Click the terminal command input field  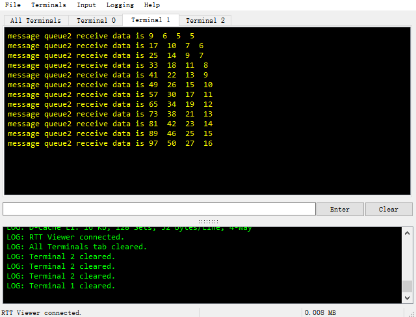pyautogui.click(x=159, y=209)
